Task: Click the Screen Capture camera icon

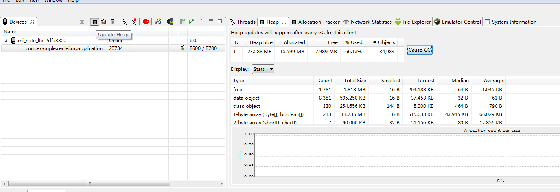Action: (158, 22)
